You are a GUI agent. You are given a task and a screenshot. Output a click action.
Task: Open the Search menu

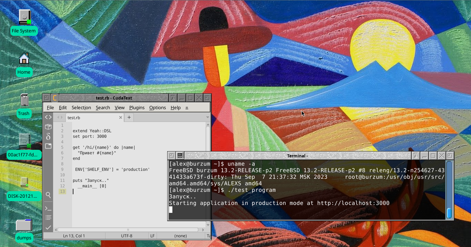pyautogui.click(x=103, y=107)
